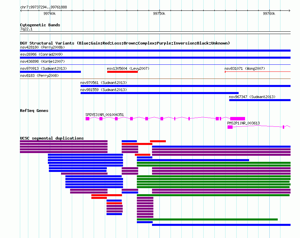The image size is (300, 238).
Task: Click the 99750k scale label
Action: [x=159, y=13]
